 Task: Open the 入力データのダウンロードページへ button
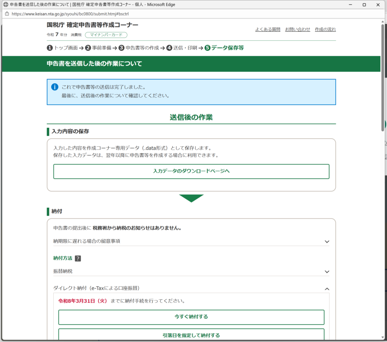[x=191, y=171]
